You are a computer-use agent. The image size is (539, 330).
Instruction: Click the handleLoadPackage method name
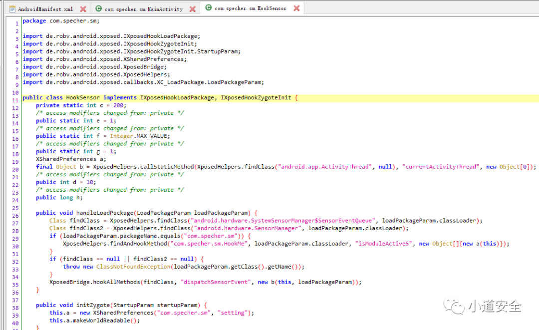pos(105,213)
